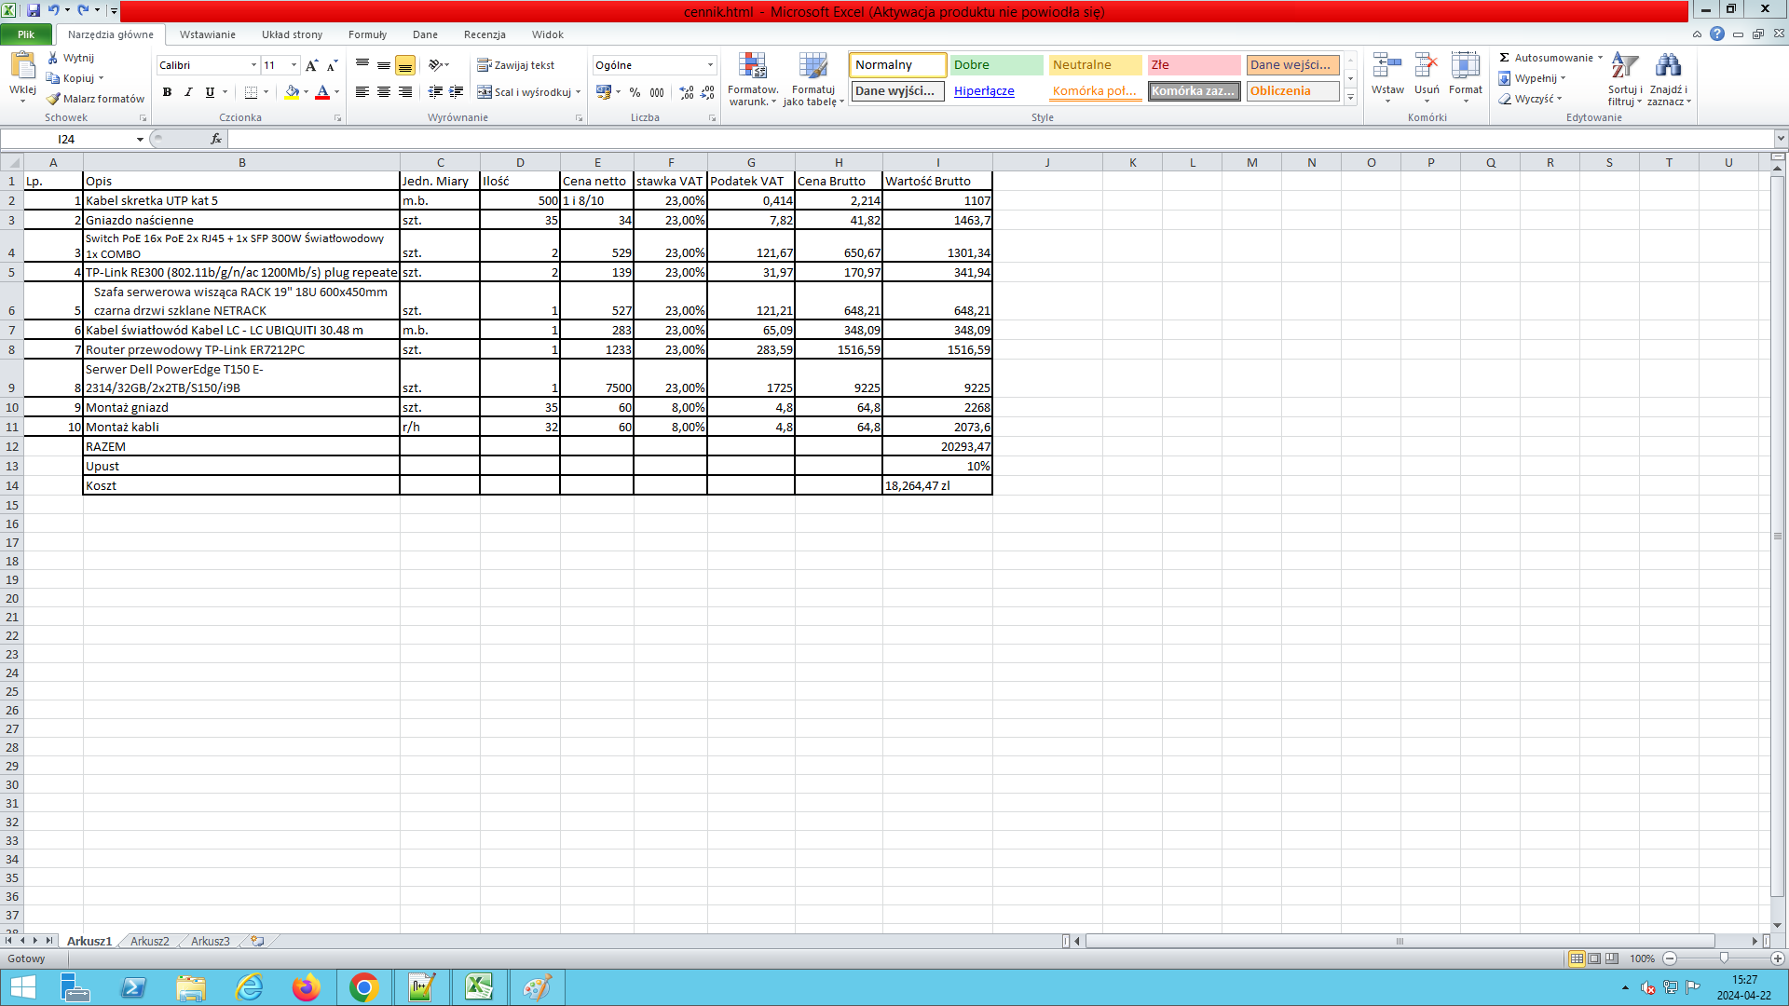Increase font size with the large A icon
This screenshot has height=1006, width=1789.
(x=311, y=65)
